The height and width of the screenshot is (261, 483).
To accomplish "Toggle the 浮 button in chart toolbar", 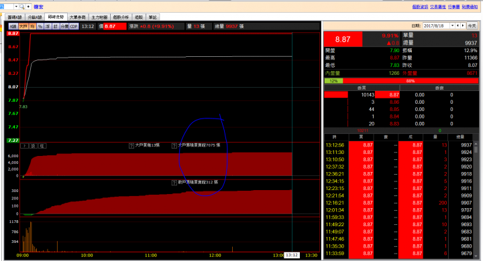I will 48,27.
